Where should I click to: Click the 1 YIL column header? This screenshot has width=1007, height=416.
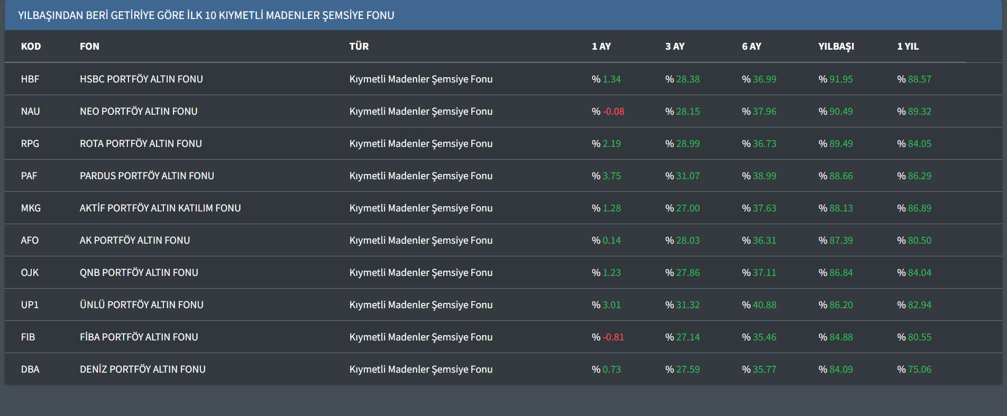coord(908,47)
